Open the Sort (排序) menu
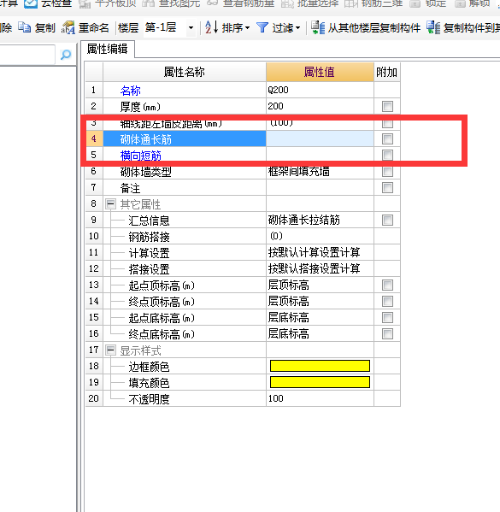This screenshot has height=512, width=500. click(227, 27)
